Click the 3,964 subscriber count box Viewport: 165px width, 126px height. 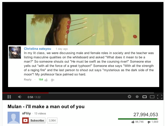point(52,120)
